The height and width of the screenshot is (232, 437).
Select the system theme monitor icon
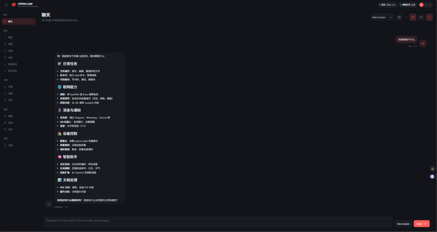point(421,5)
